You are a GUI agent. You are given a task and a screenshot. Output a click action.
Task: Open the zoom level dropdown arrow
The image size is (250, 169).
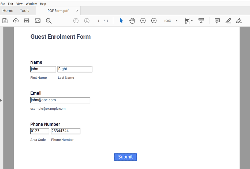(177, 21)
